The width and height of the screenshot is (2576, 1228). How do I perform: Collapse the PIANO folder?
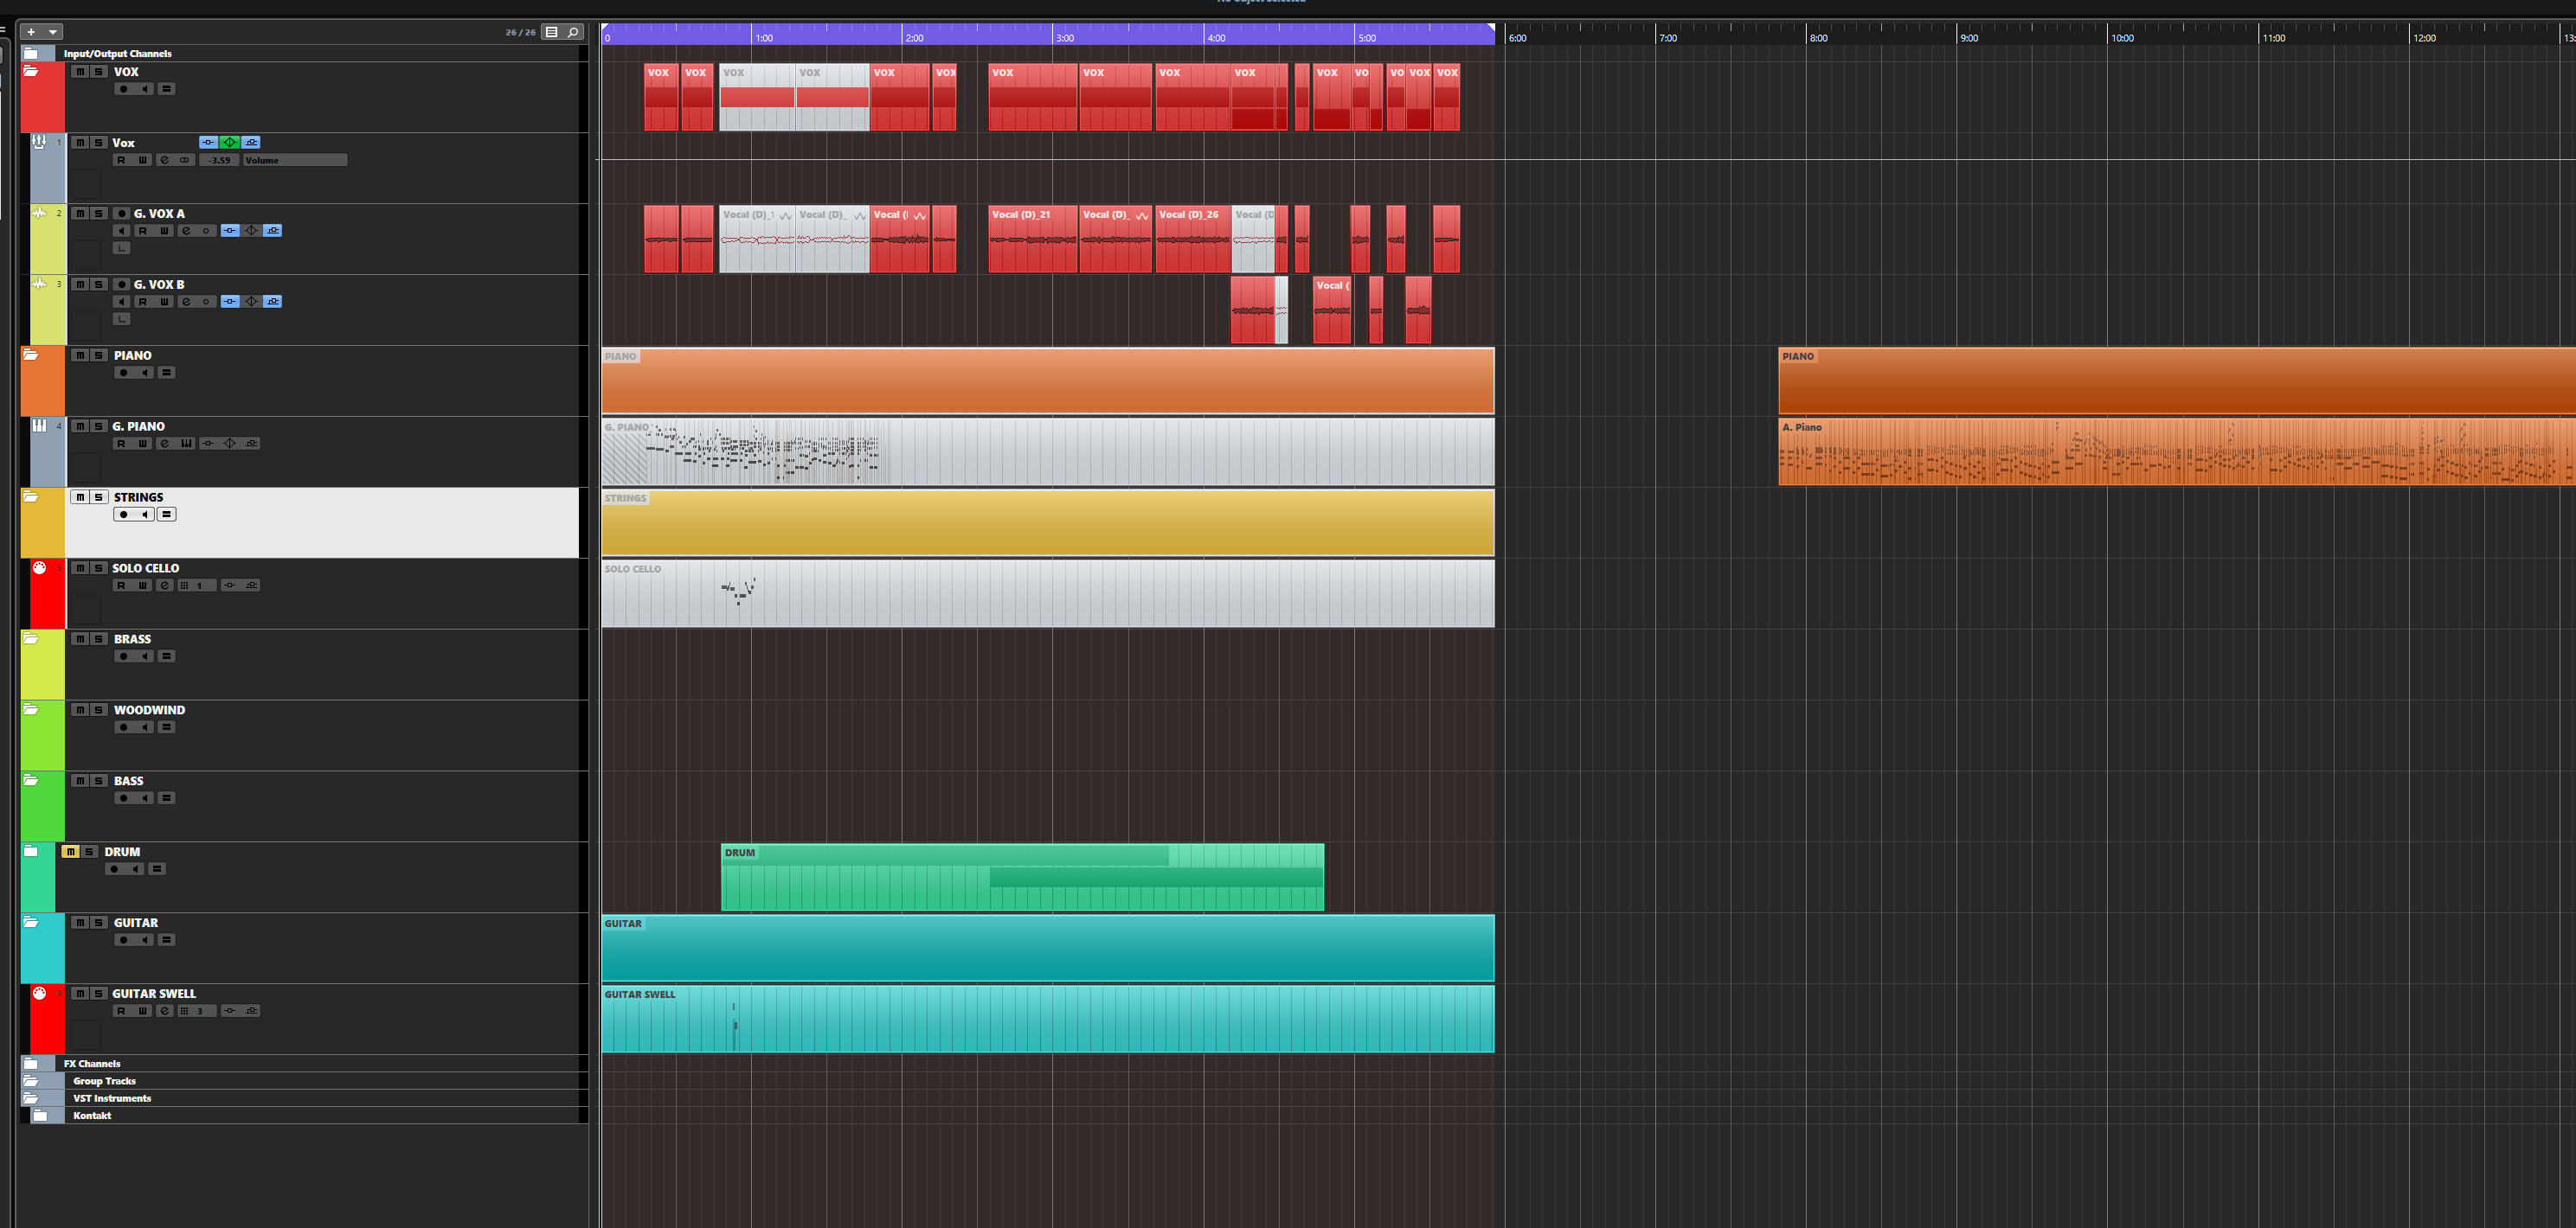coord(31,355)
